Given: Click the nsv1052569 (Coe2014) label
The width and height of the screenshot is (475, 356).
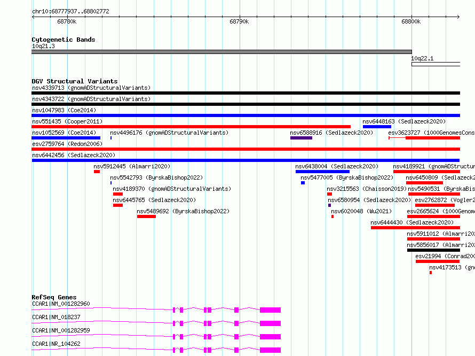Looking at the screenshot, I should click(64, 133).
